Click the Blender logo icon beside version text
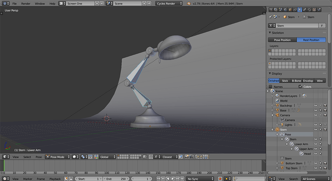Viewport: 332px width, 181px height. (x=189, y=3)
